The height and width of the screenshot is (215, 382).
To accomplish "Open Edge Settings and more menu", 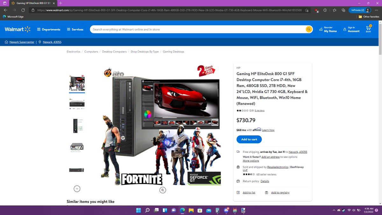I will click(x=377, y=10).
